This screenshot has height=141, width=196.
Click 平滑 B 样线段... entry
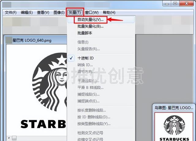(x=101, y=88)
